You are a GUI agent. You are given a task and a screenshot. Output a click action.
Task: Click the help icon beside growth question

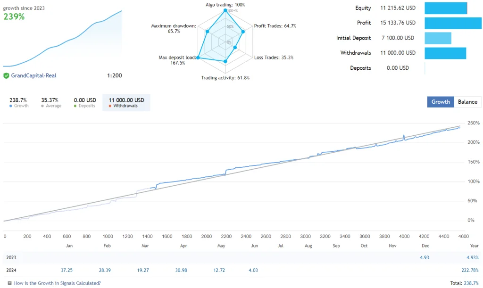9,283
